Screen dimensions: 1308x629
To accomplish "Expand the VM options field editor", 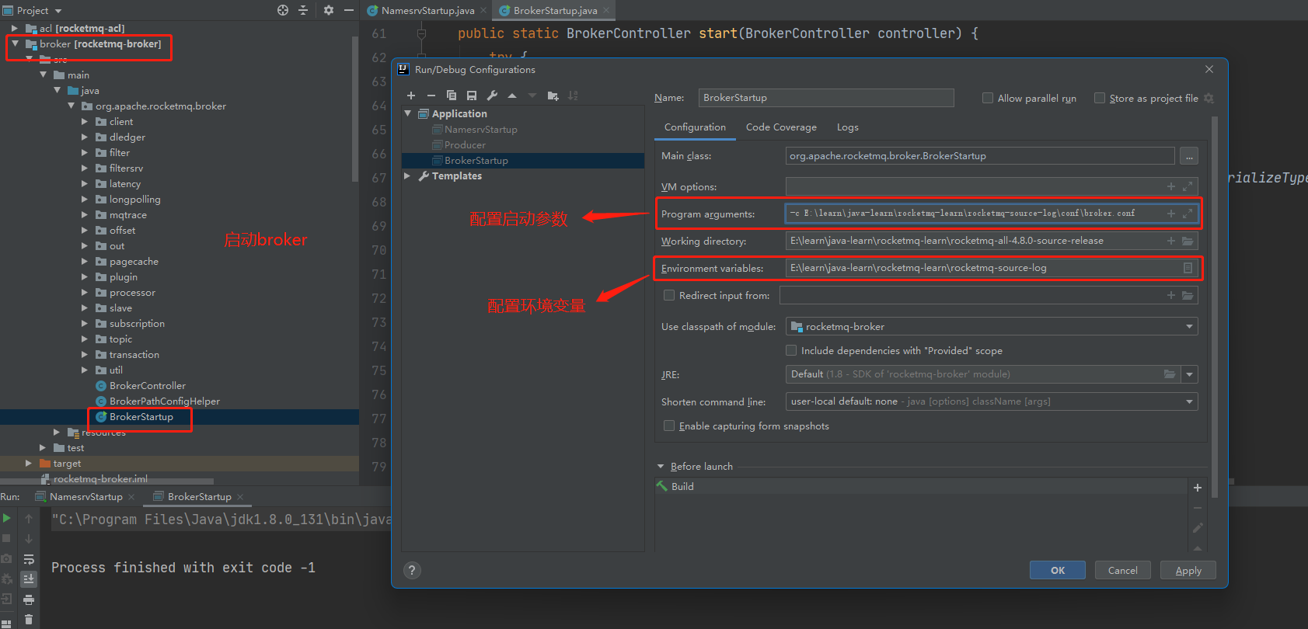I will coord(1188,186).
